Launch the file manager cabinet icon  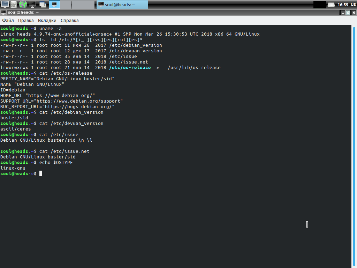point(14,4)
